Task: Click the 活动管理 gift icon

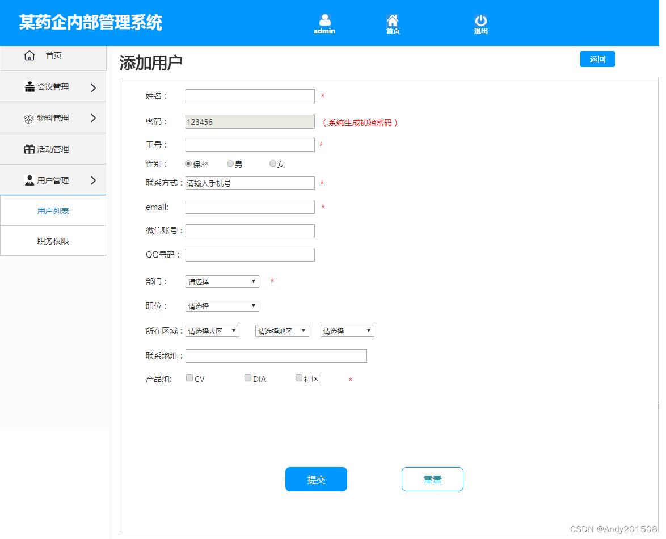Action: pyautogui.click(x=29, y=149)
